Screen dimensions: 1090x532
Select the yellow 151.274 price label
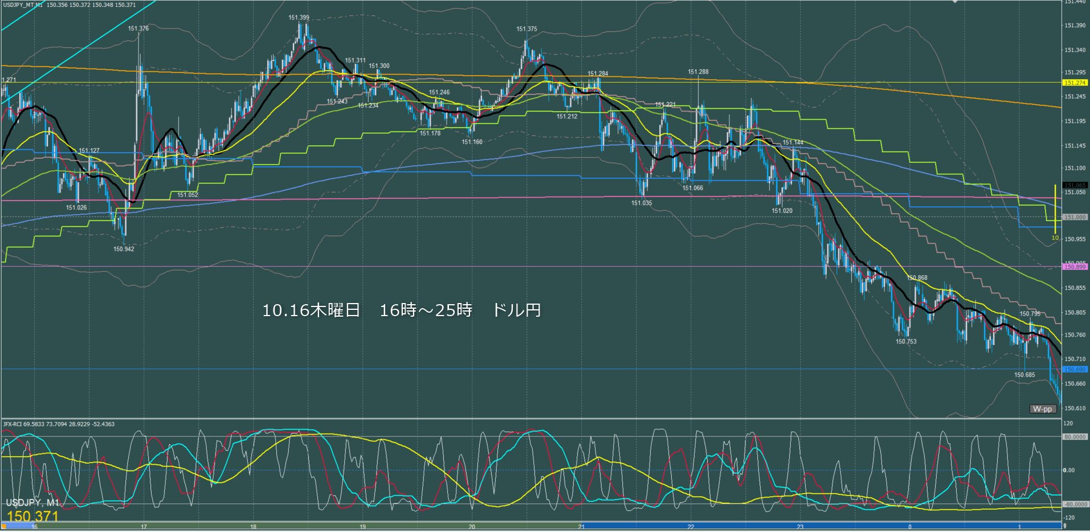[x=1075, y=83]
